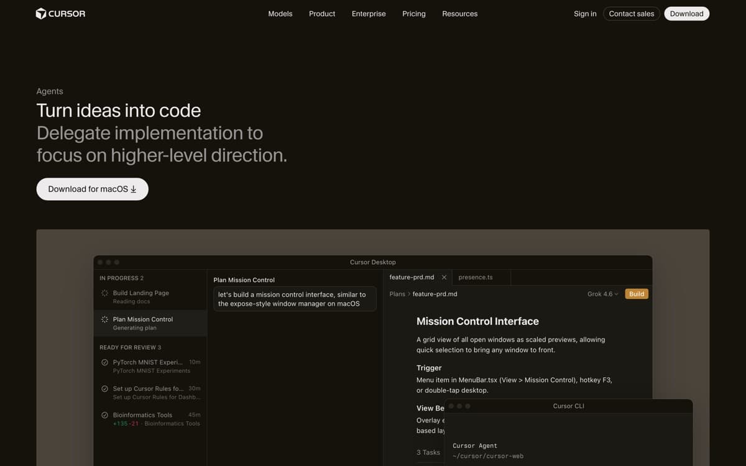The height and width of the screenshot is (466, 746).
Task: Click the Turn ideas into code headline
Action: 119,111
